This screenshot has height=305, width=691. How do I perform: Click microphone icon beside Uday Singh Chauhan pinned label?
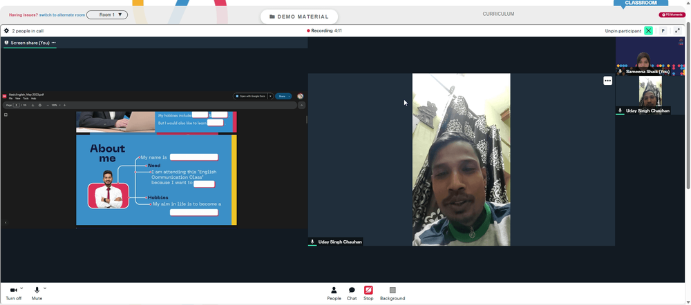[312, 242]
